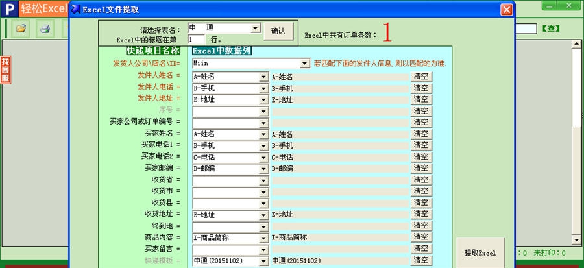
Task: Click the P logo of 轻松Excel window
Action: click(x=8, y=8)
